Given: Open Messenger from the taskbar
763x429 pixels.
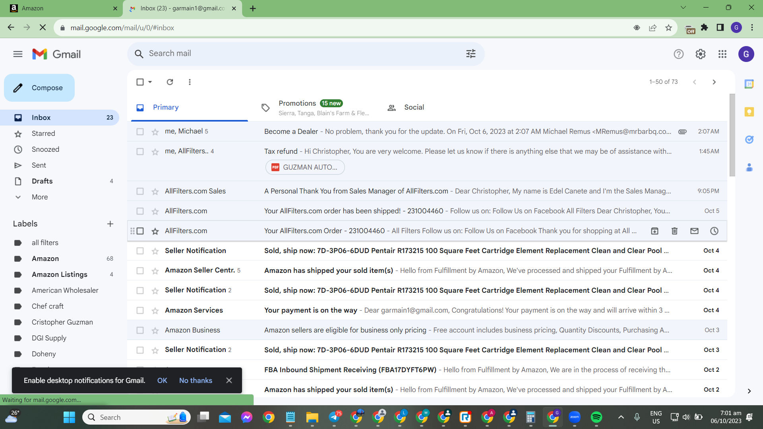Looking at the screenshot, I should tap(246, 417).
